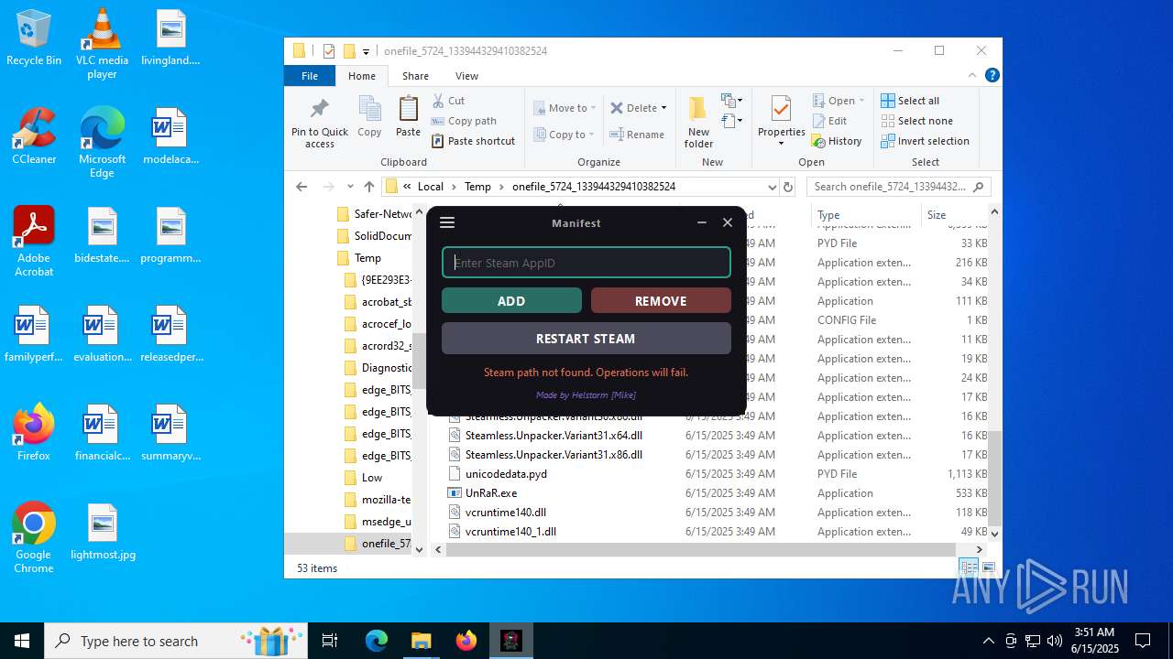The image size is (1173, 659).
Task: Open the Quick Access Toolbar customize dropdown
Action: pos(366,51)
